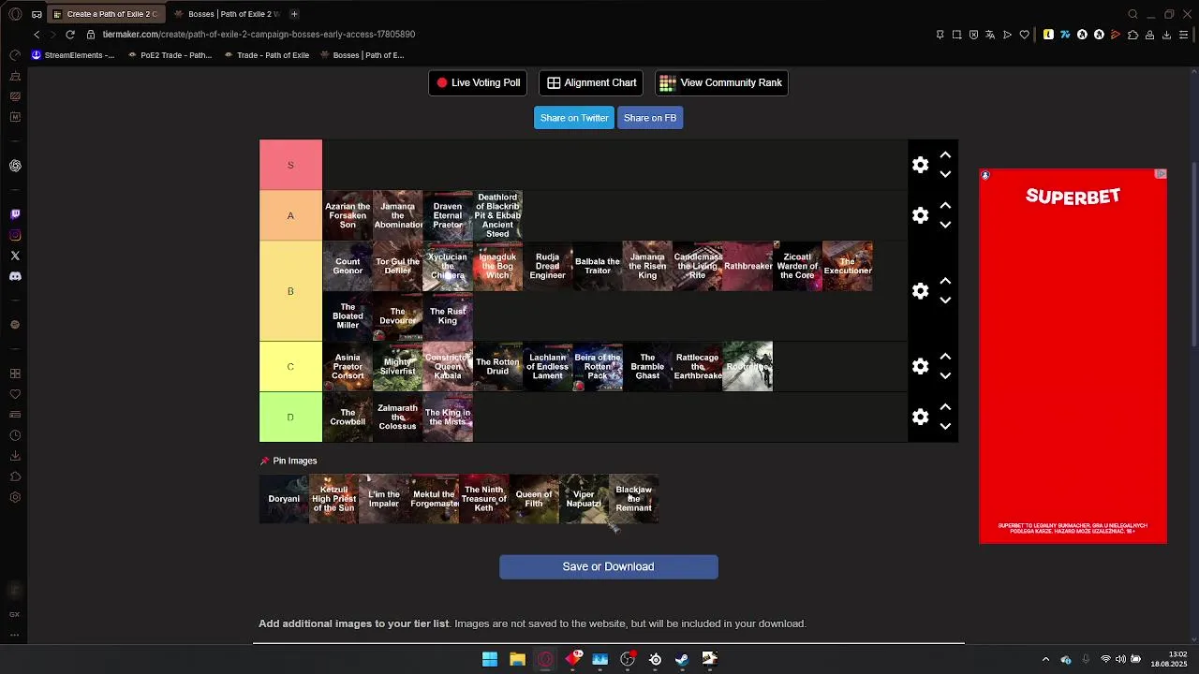Screen dimensions: 1199x674
Task: Open the Alignment Chart button
Action: coord(591,82)
